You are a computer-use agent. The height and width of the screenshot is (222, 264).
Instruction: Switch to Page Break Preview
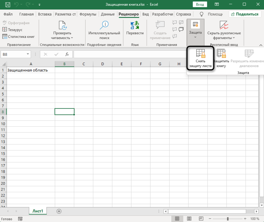(x=201, y=219)
